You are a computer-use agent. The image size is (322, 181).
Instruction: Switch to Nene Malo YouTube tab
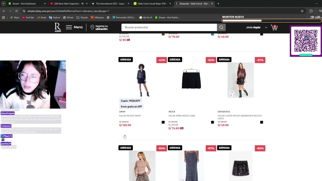(67, 4)
